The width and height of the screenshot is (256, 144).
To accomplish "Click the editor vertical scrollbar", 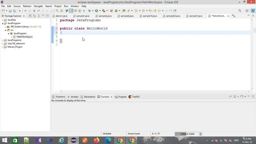I will point(252,54).
